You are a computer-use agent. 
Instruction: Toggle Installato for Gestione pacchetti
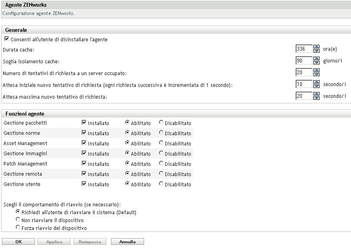tap(84, 123)
